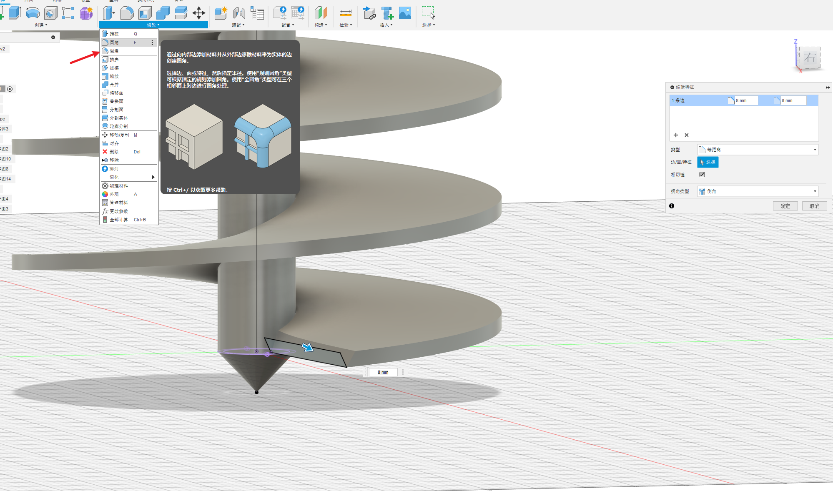
Task: Click the Insert image icon in toolbar
Action: (x=405, y=13)
